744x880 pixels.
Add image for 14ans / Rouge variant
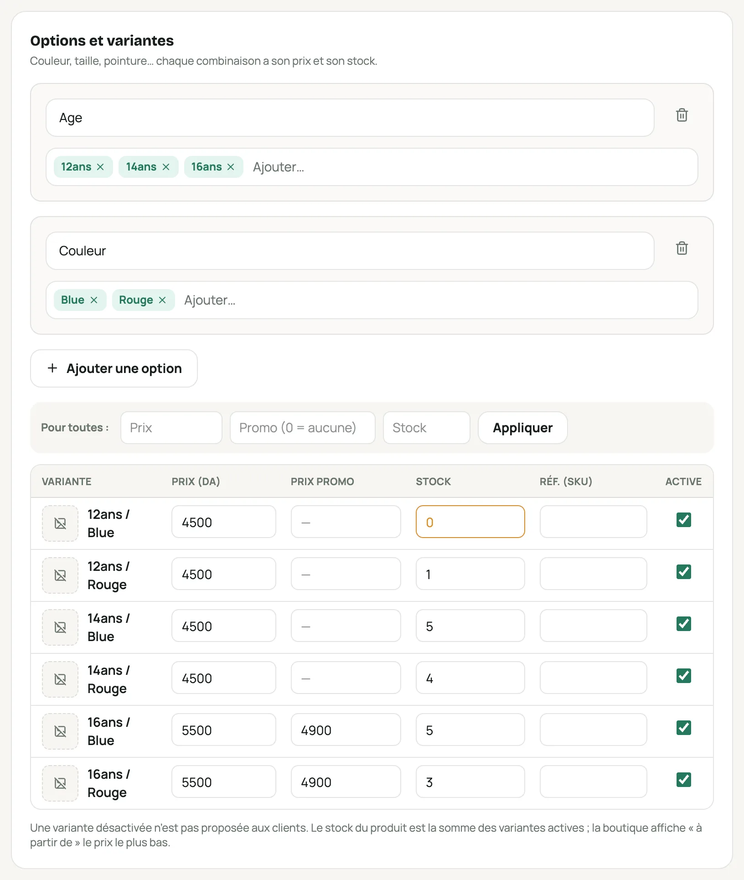pyautogui.click(x=60, y=679)
